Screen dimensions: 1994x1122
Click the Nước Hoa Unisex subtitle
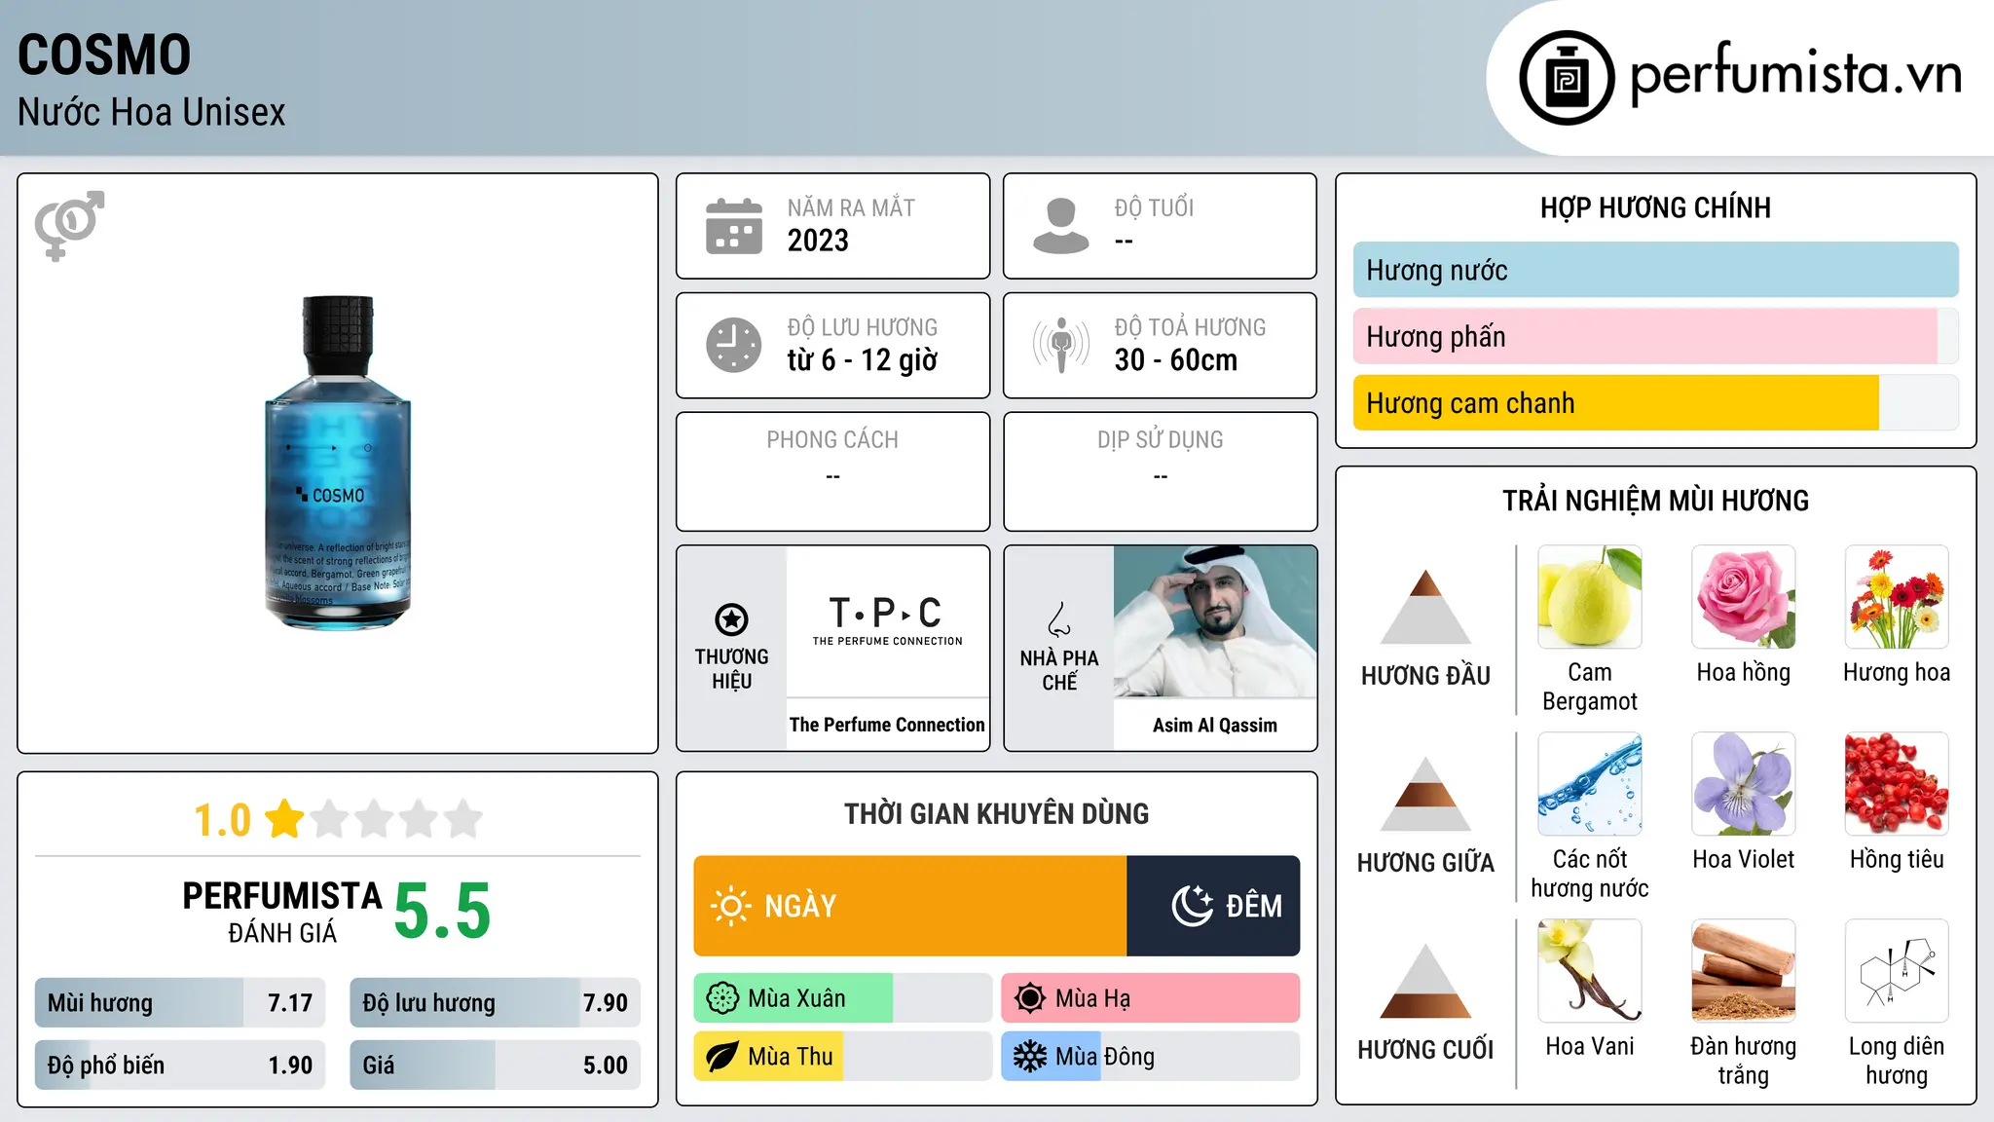pos(152,112)
